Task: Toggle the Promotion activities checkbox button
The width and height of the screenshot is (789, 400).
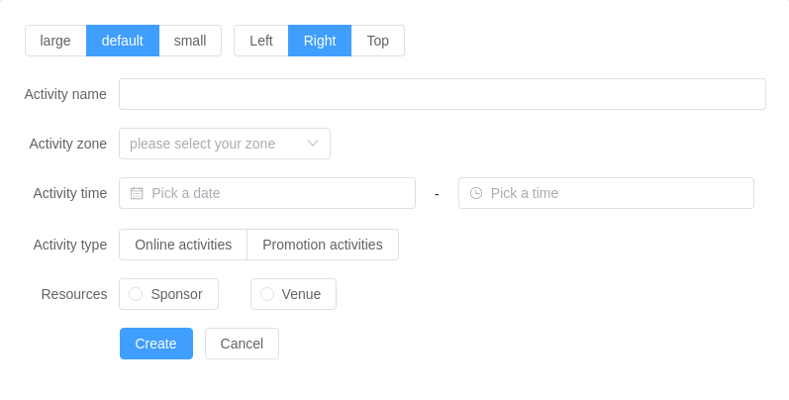Action: (x=323, y=245)
